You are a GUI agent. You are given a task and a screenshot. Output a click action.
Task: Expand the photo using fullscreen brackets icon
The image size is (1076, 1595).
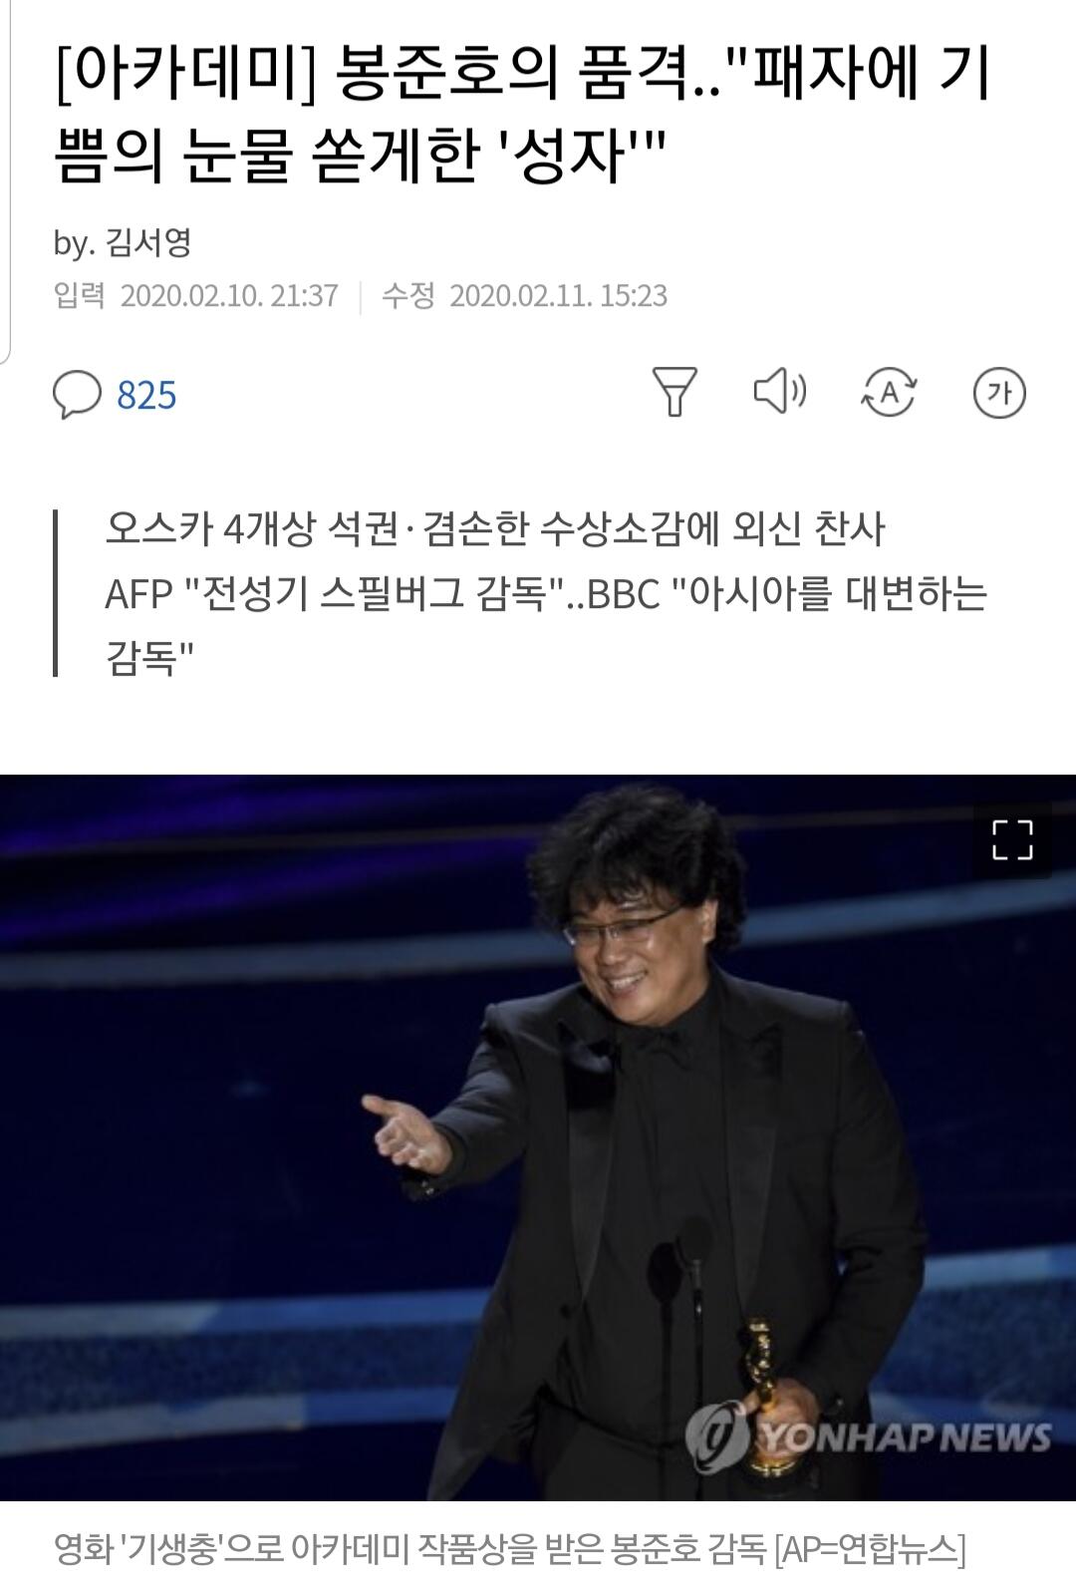(x=1012, y=840)
